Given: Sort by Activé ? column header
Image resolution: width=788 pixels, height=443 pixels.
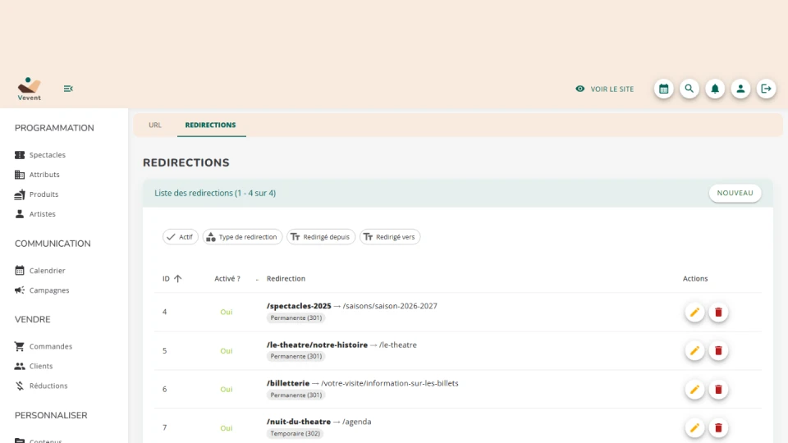Looking at the screenshot, I should (227, 279).
